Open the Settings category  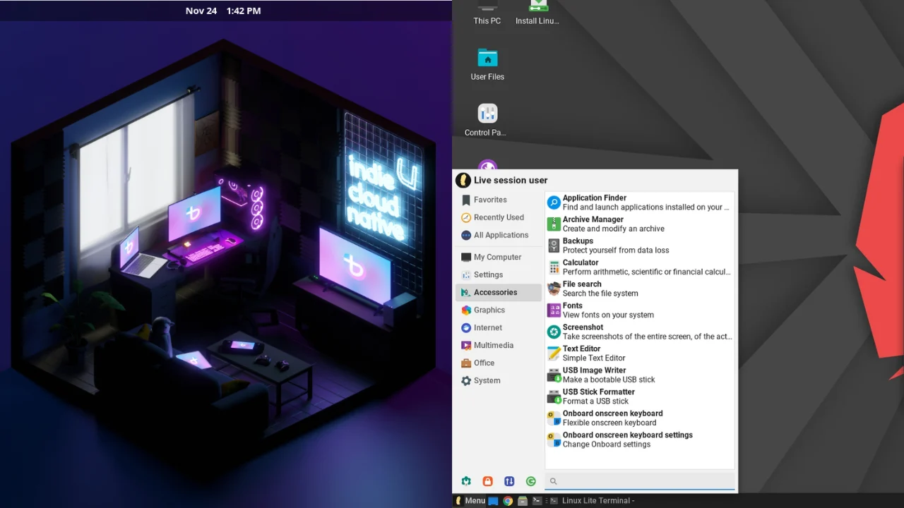(499, 274)
